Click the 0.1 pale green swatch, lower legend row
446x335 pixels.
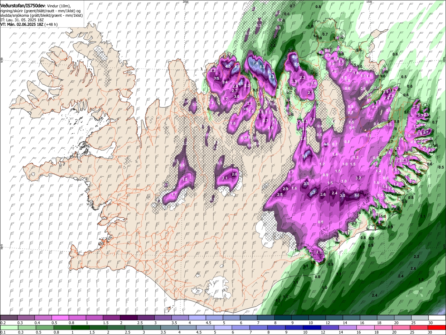[9, 328]
